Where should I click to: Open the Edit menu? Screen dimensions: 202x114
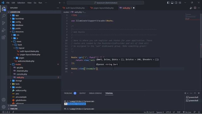[13, 3]
